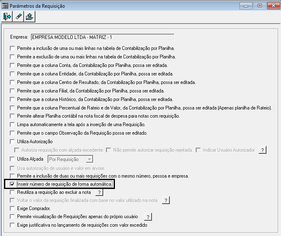Enable campo Observação da Requisição editável
Image resolution: width=281 pixels, height=236 pixels.
12,133
